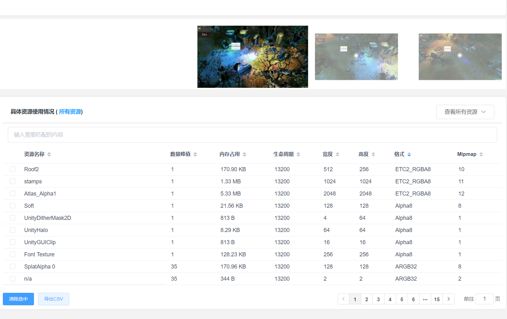Focus the resource search input field
Image resolution: width=507 pixels, height=319 pixels.
coord(252,135)
